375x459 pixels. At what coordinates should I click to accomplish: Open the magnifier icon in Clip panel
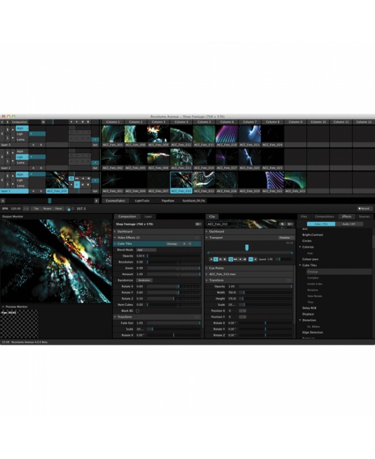coord(282,224)
